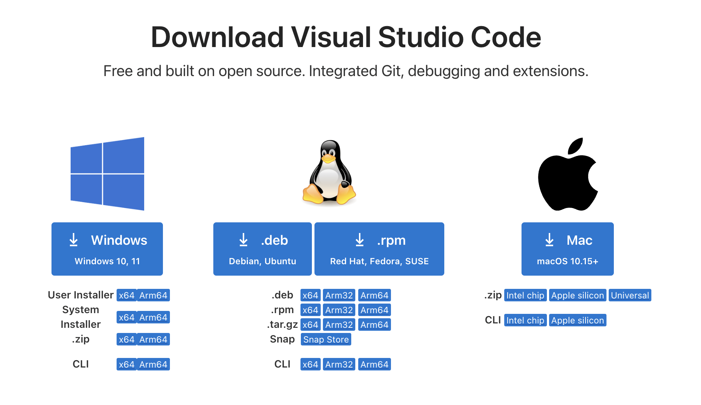
Task: Choose Arm64 Windows .zip download
Action: coord(153,340)
